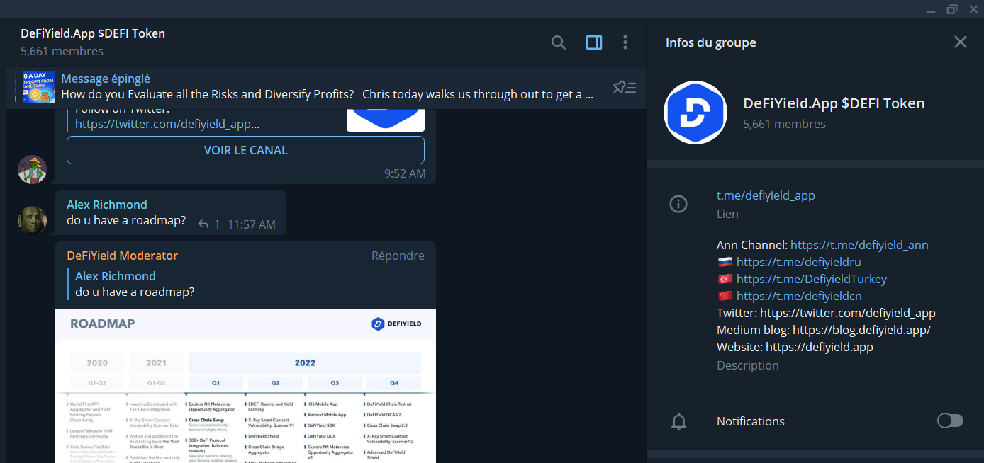
Task: Click the reply count arrow on Alex's message
Action: pos(203,224)
